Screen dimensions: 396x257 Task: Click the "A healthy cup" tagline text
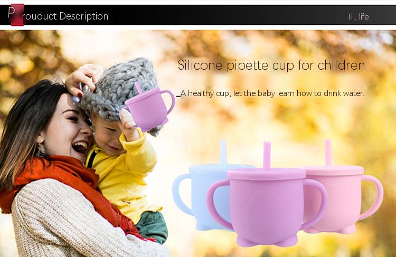pos(272,93)
